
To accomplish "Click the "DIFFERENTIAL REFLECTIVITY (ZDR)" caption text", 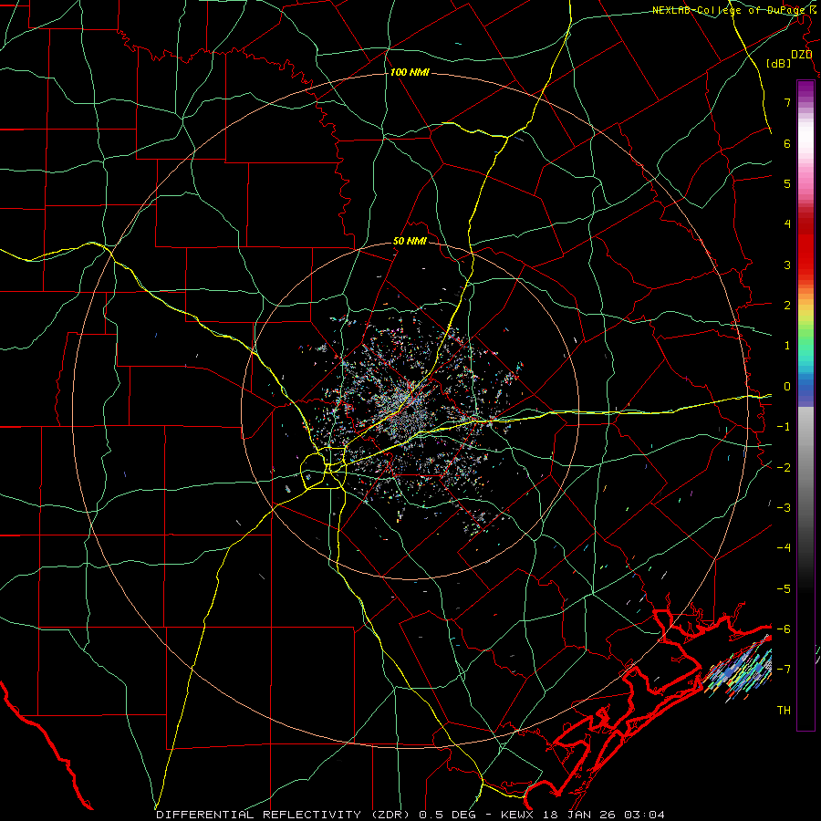I will (285, 815).
